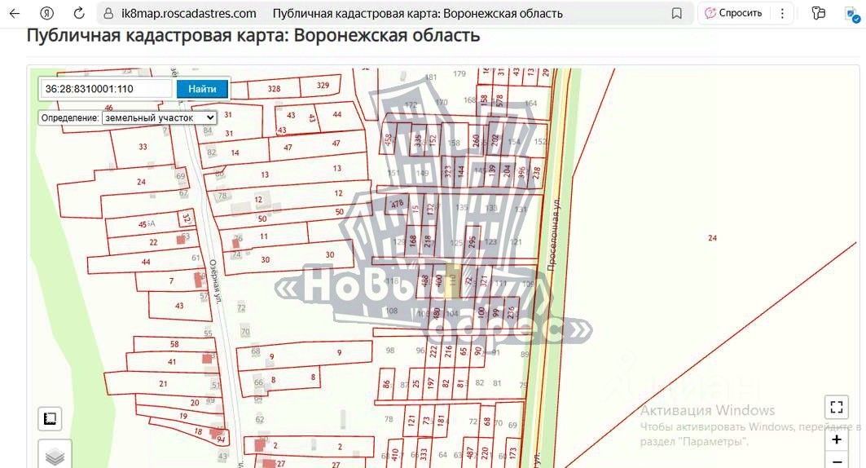This screenshot has height=468, width=866.
Task: Reload the page
Action: point(79,13)
